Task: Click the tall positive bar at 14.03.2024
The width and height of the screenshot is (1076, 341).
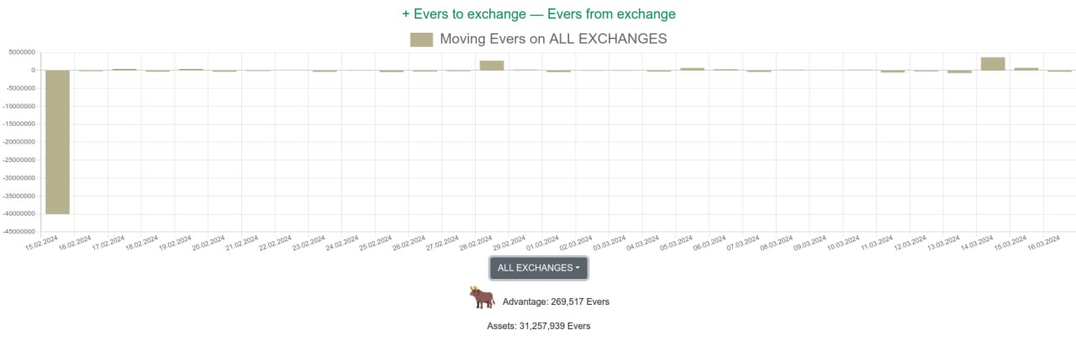Action: (x=993, y=63)
